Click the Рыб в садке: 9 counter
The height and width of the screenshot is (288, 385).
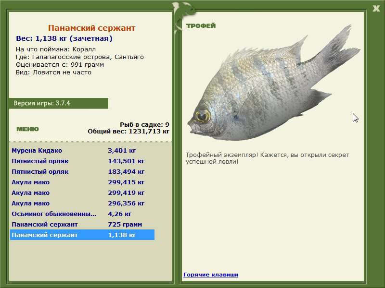pyautogui.click(x=144, y=124)
